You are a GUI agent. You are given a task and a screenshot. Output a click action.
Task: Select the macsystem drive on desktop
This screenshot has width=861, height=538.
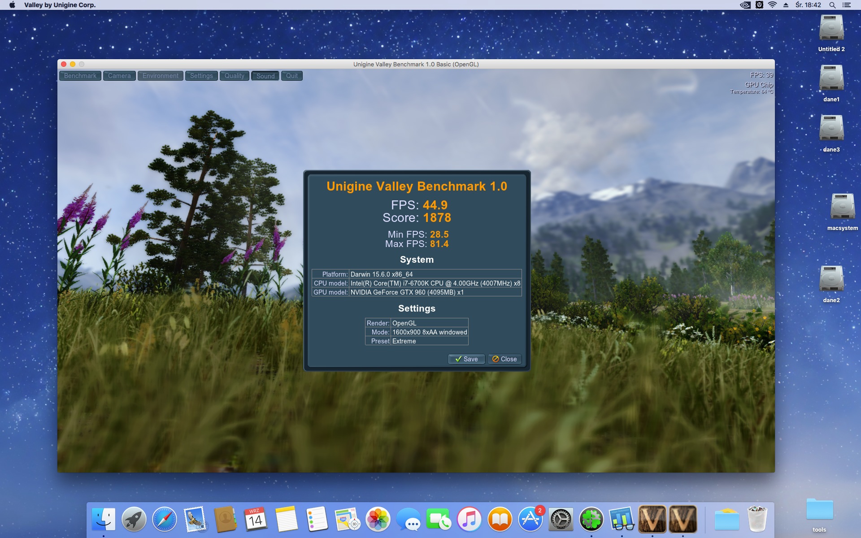842,207
